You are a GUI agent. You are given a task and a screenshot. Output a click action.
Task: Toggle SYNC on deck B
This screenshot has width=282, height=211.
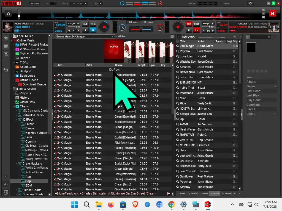point(196,24)
